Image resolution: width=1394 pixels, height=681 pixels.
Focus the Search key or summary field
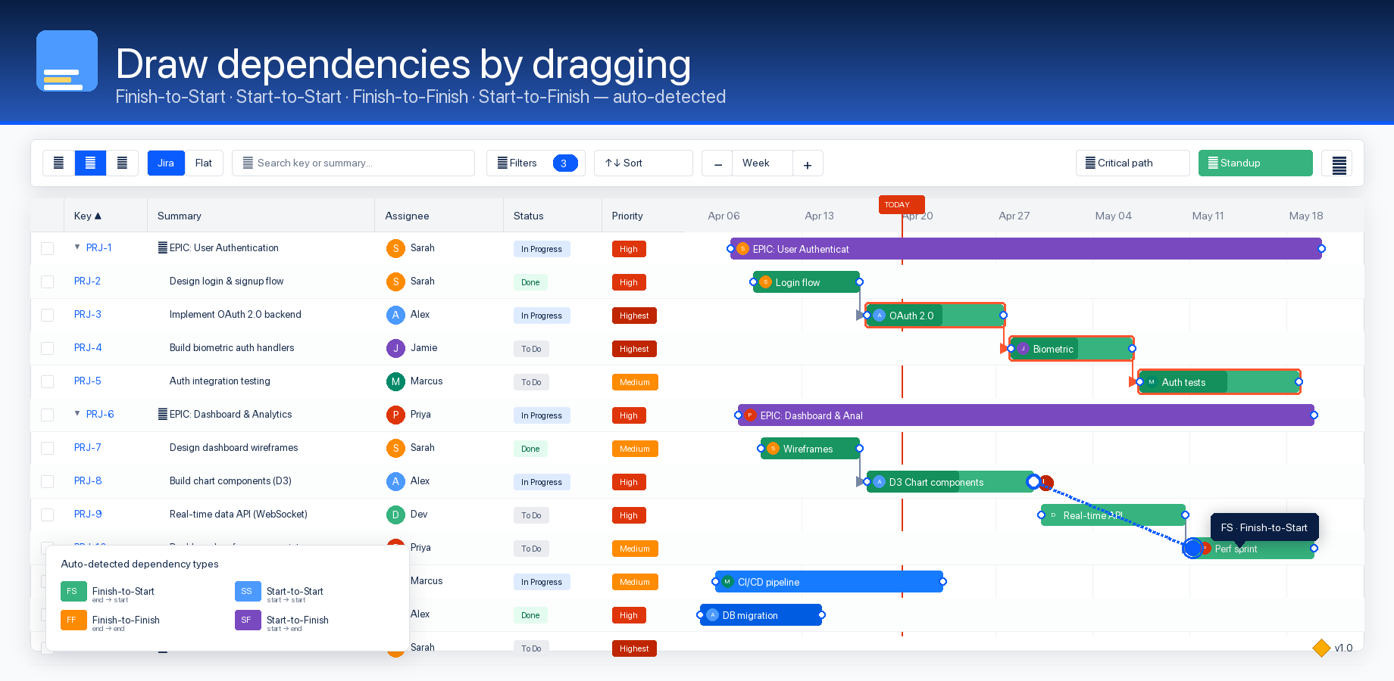click(x=353, y=163)
